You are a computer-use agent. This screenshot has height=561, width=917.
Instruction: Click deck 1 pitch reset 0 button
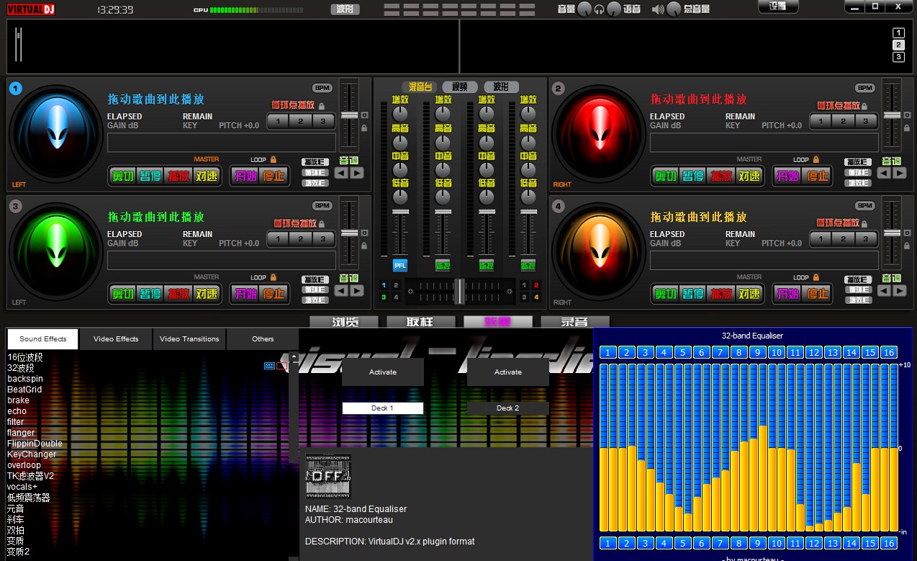364,115
